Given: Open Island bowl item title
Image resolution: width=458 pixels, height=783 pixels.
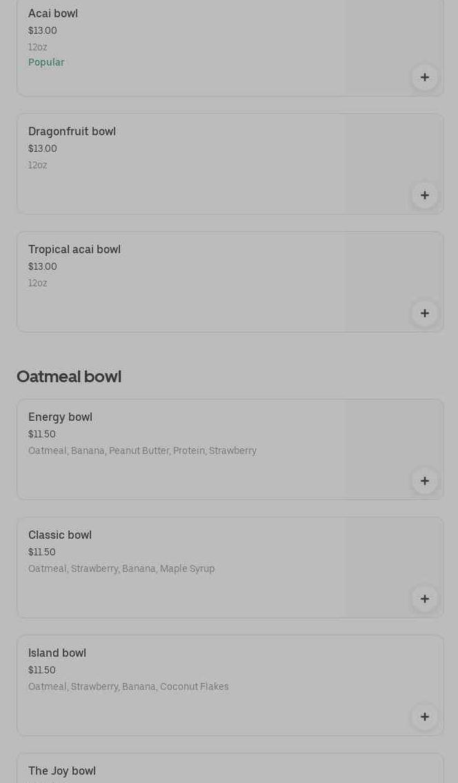Looking at the screenshot, I should pos(57,653).
